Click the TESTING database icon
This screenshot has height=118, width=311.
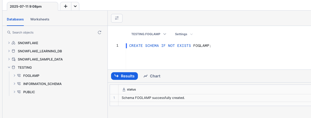point(13,68)
